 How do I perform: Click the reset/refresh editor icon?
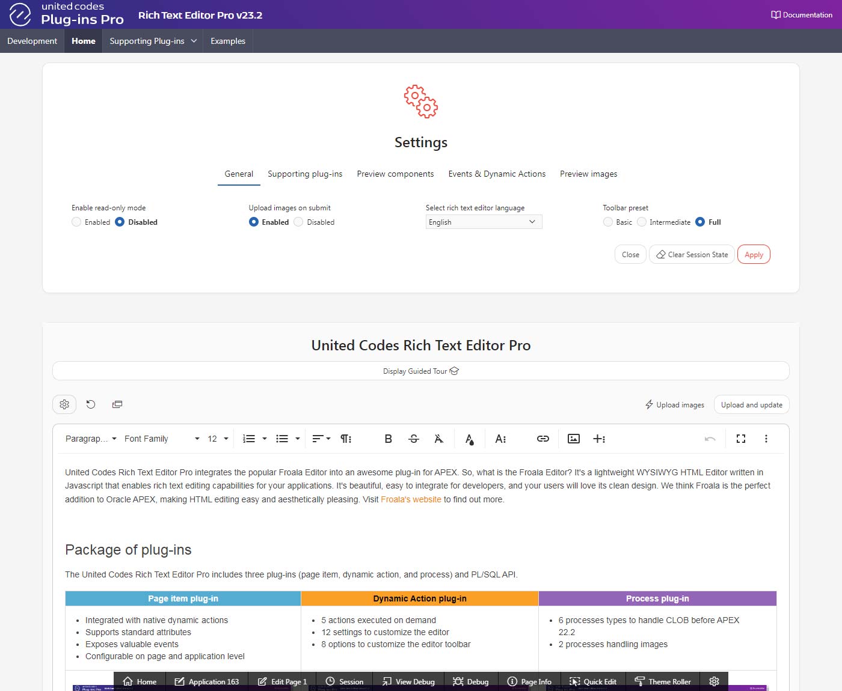91,404
